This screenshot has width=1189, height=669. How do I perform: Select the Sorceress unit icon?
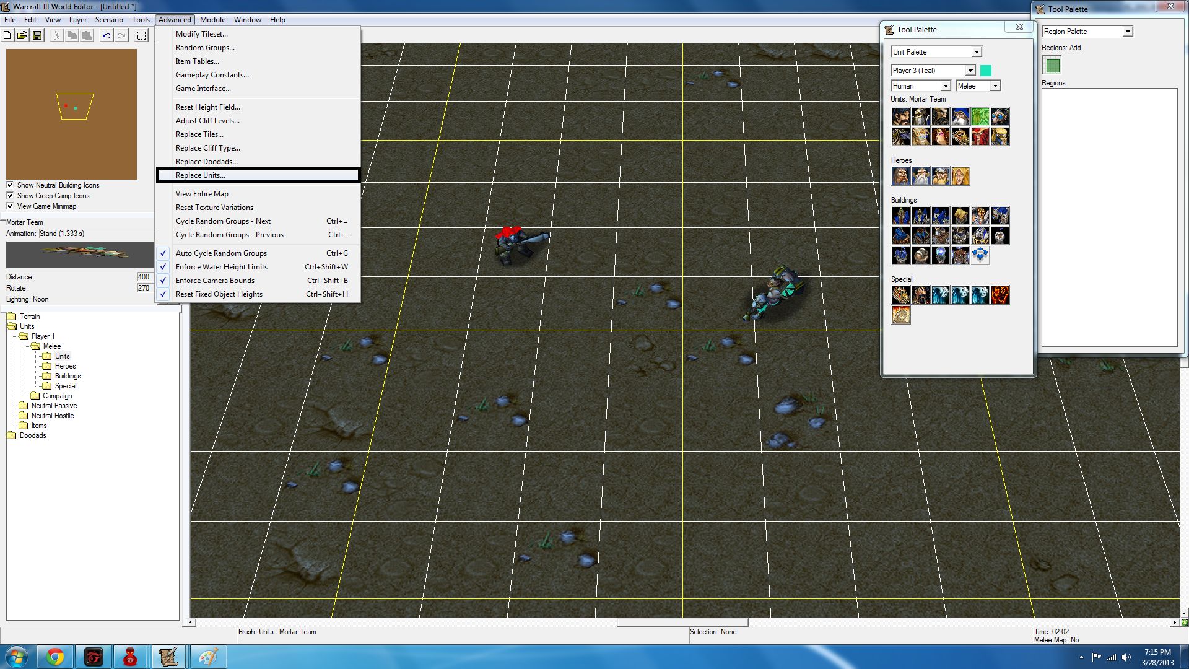tap(941, 136)
